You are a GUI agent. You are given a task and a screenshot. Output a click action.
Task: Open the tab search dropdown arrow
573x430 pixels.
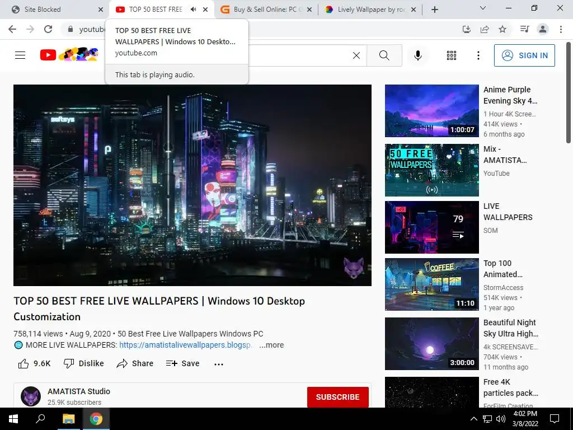tap(482, 8)
